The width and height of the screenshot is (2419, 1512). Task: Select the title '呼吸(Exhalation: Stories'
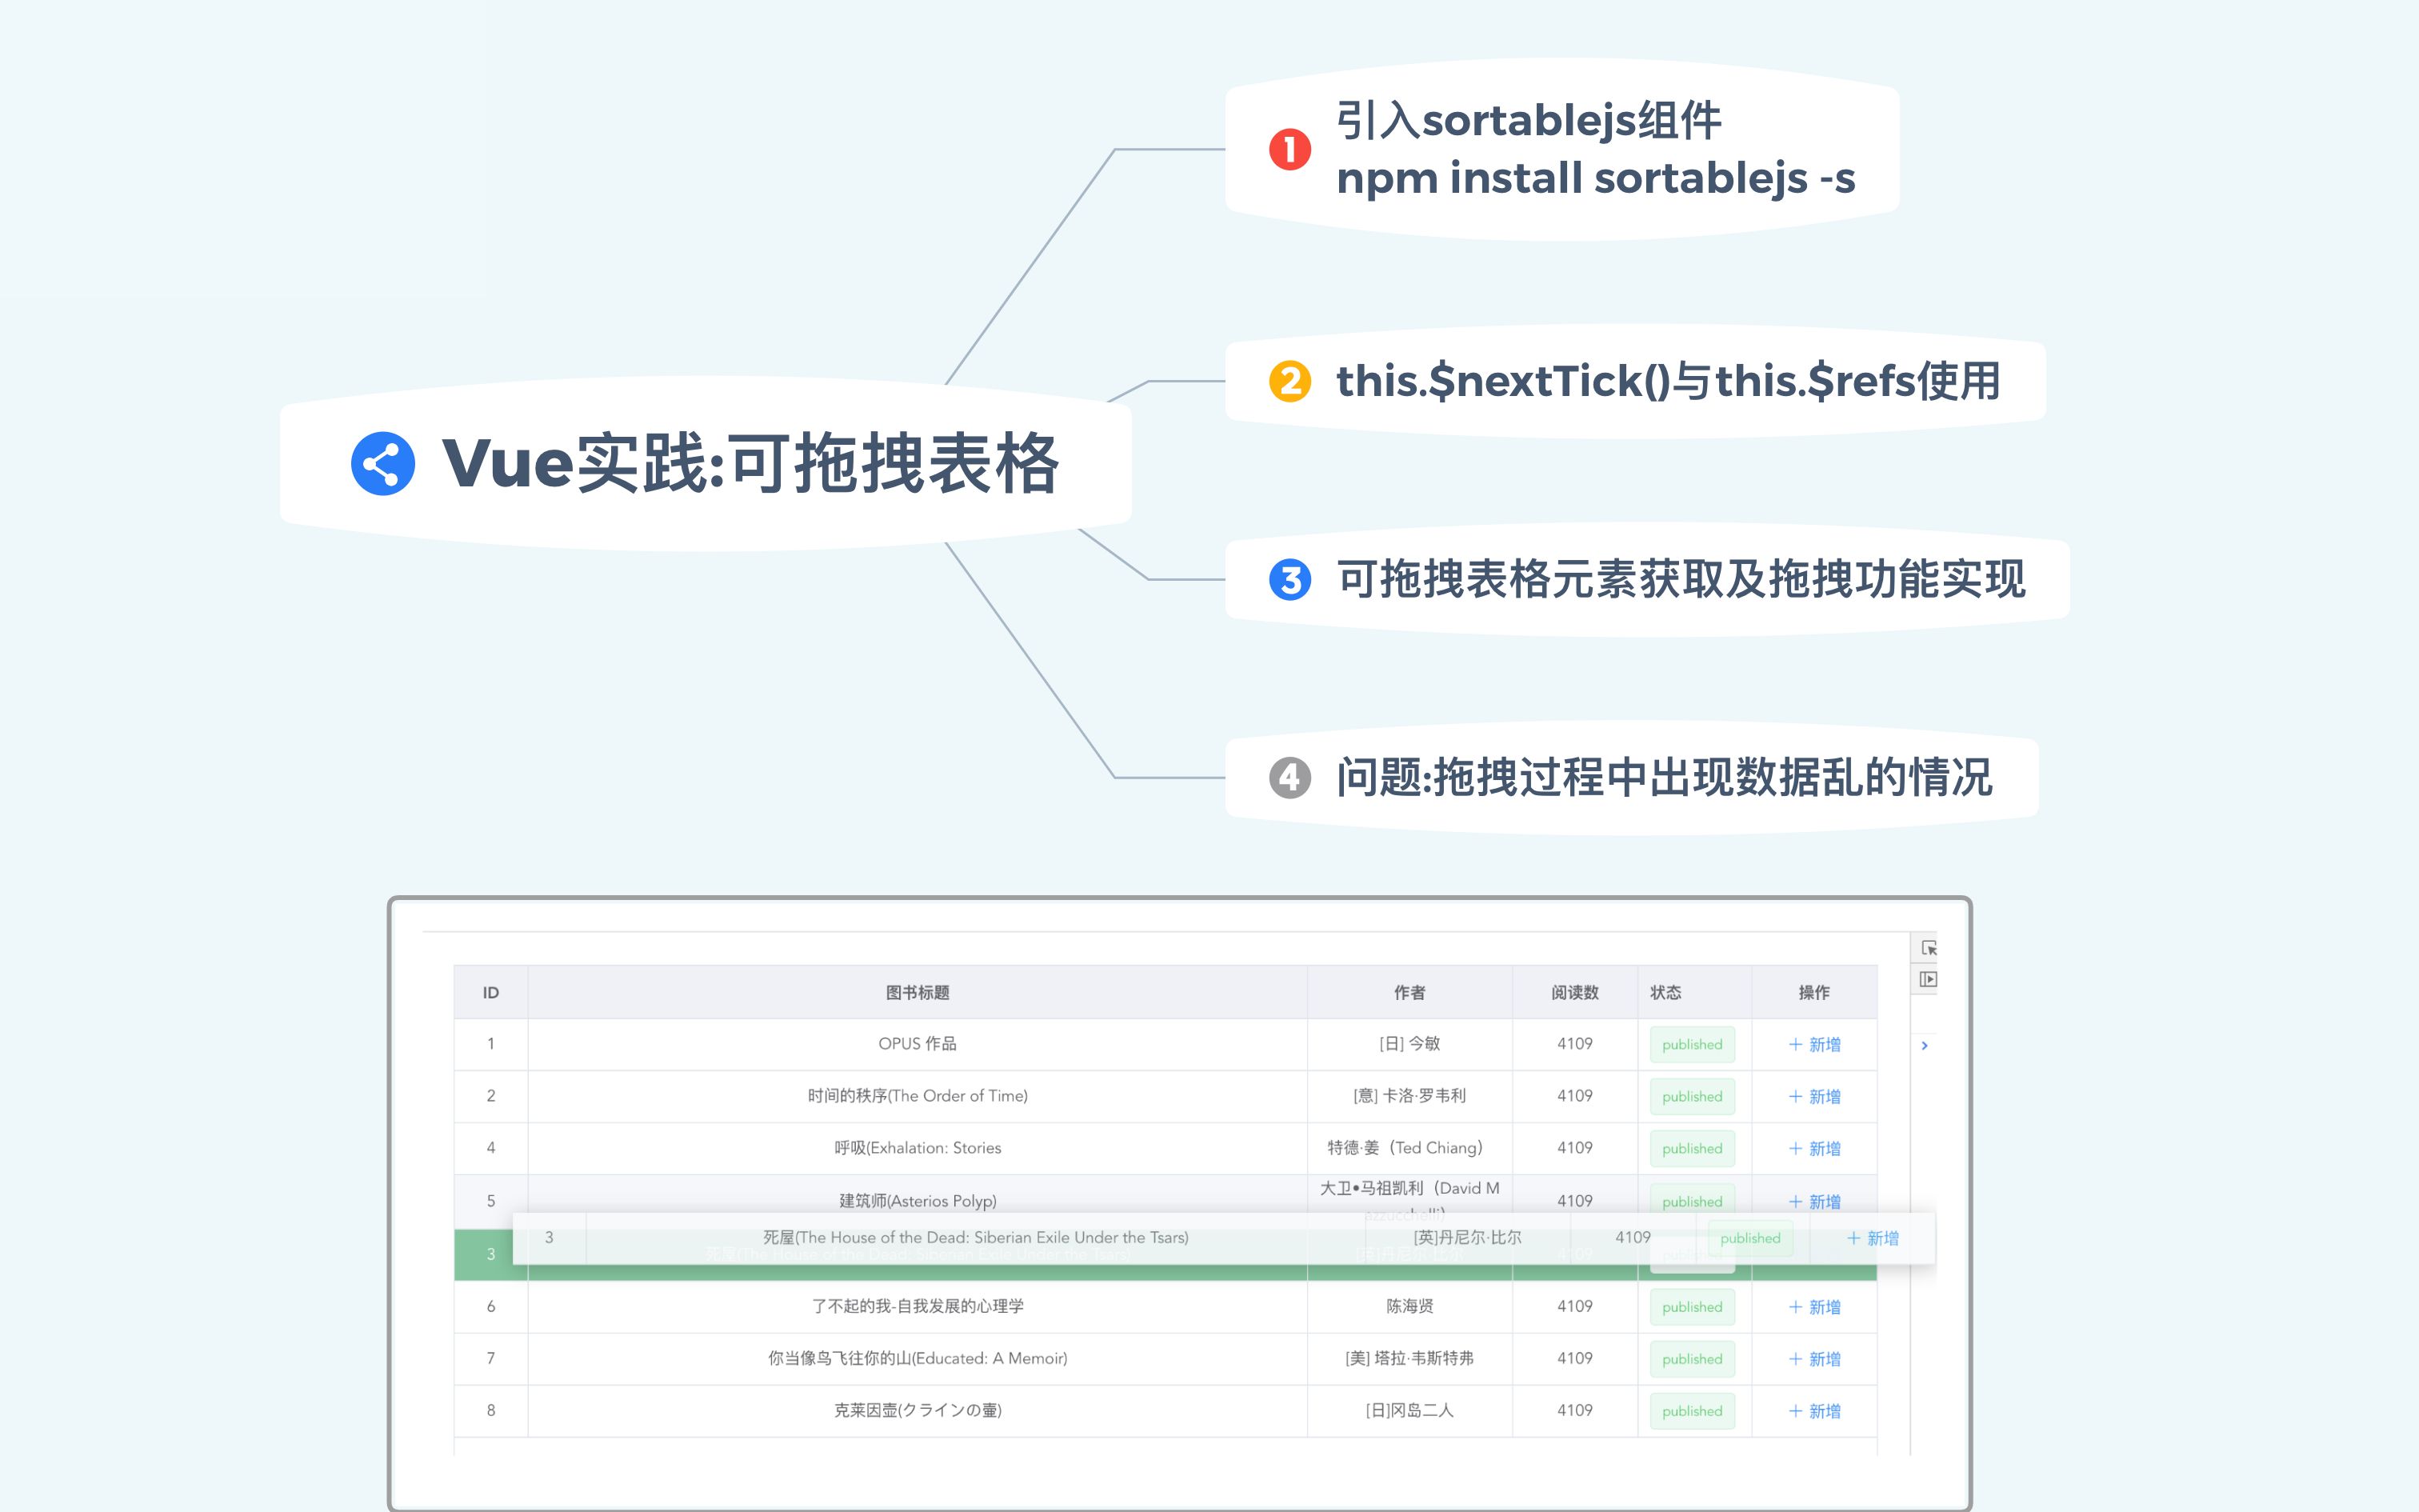point(918,1147)
